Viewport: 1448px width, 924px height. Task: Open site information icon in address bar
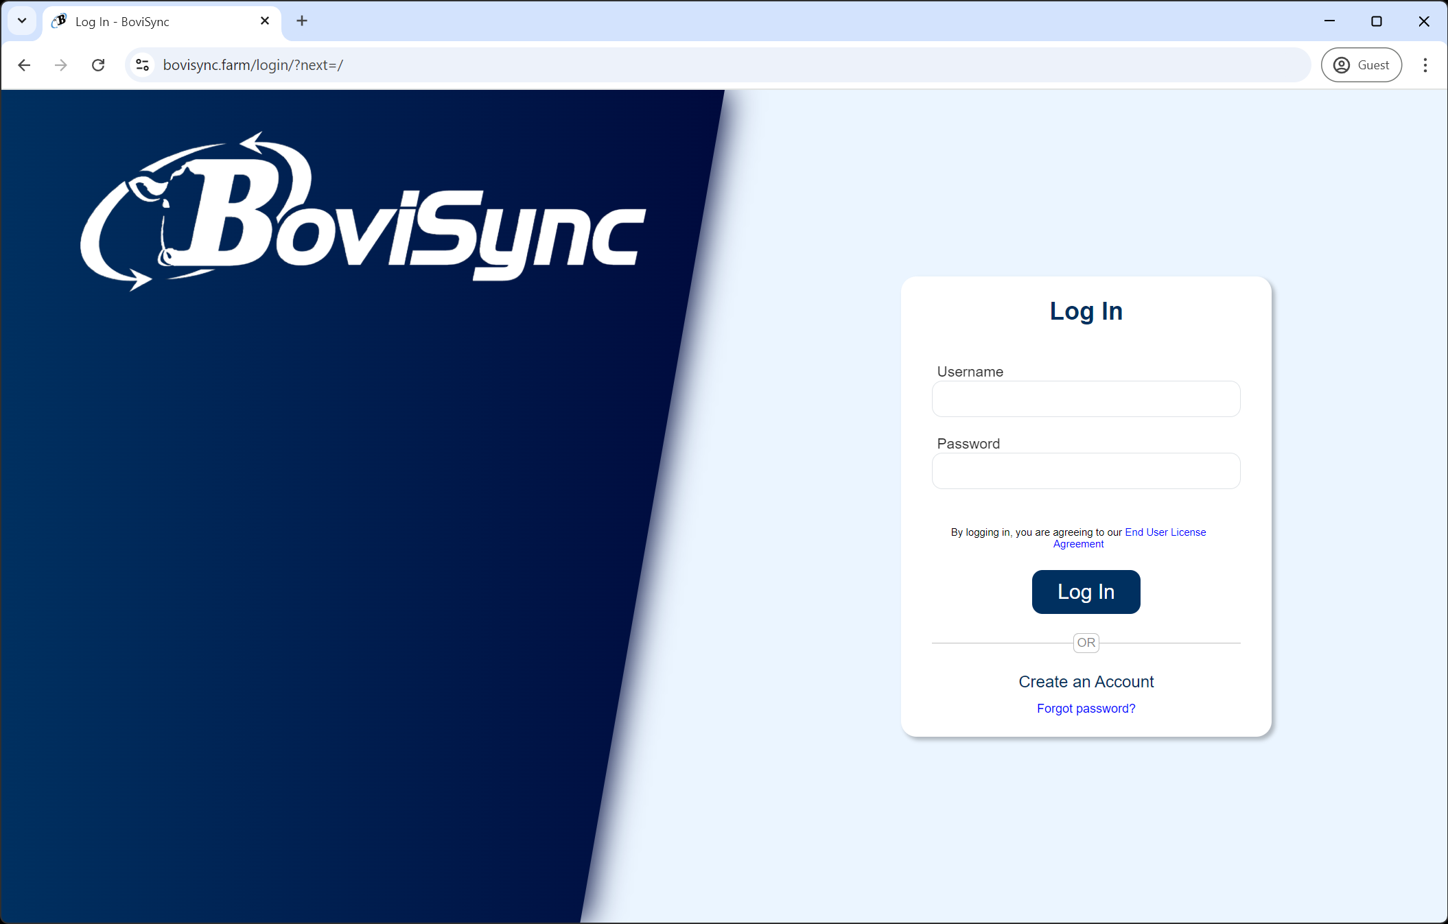click(x=143, y=65)
